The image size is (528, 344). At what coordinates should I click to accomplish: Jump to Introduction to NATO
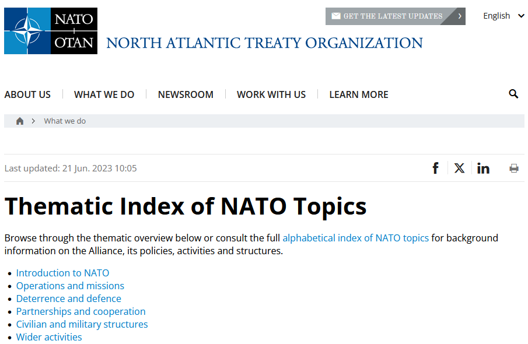(x=62, y=273)
